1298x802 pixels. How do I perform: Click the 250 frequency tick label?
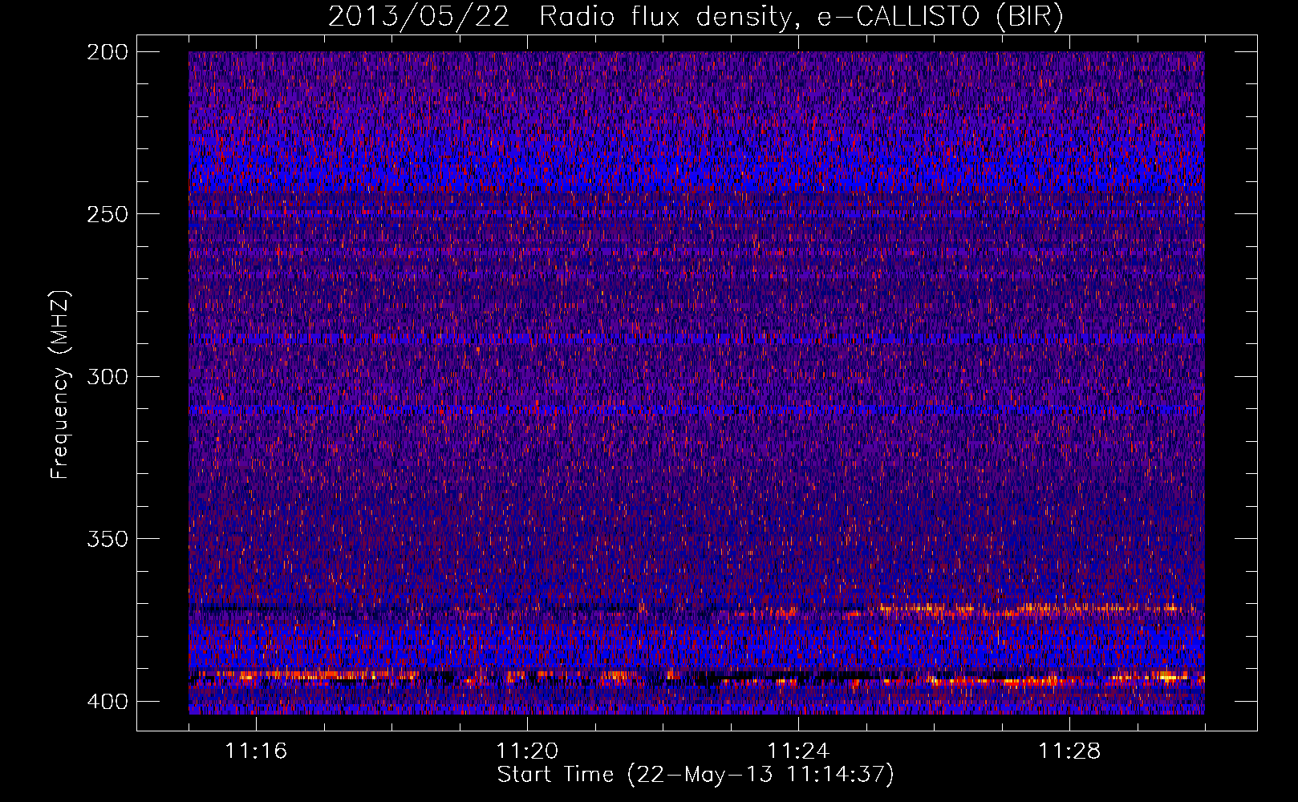(107, 214)
